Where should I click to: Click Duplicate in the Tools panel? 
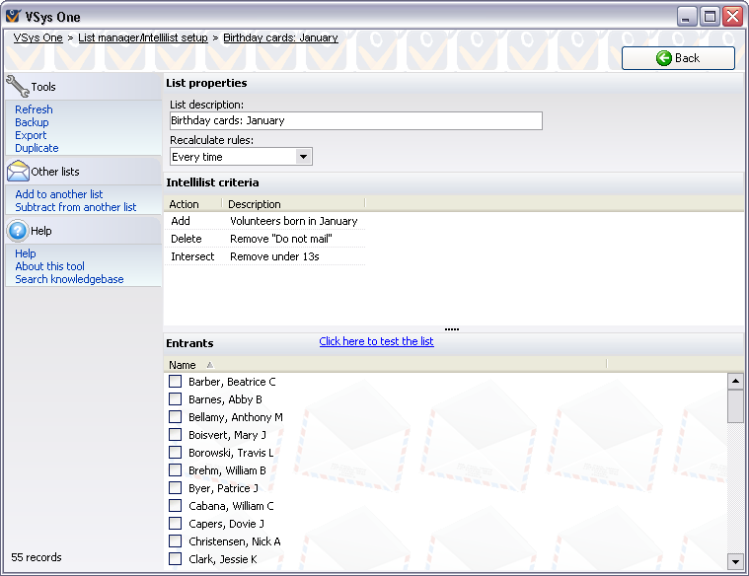pyautogui.click(x=37, y=148)
